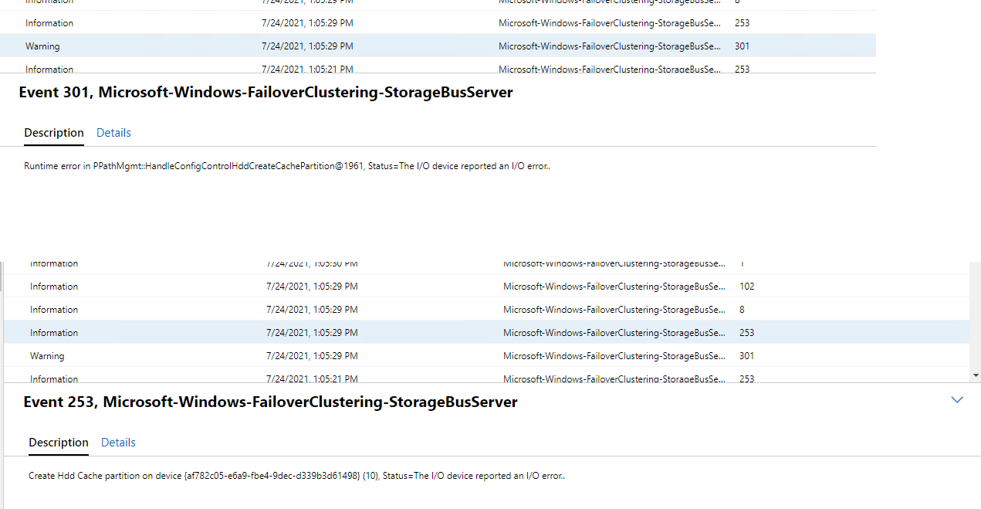Image resolution: width=981 pixels, height=509 pixels.
Task: Select Information row with event ID 102
Action: [x=486, y=286]
